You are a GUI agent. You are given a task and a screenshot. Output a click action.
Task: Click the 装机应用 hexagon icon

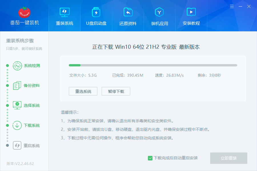pyautogui.click(x=159, y=12)
